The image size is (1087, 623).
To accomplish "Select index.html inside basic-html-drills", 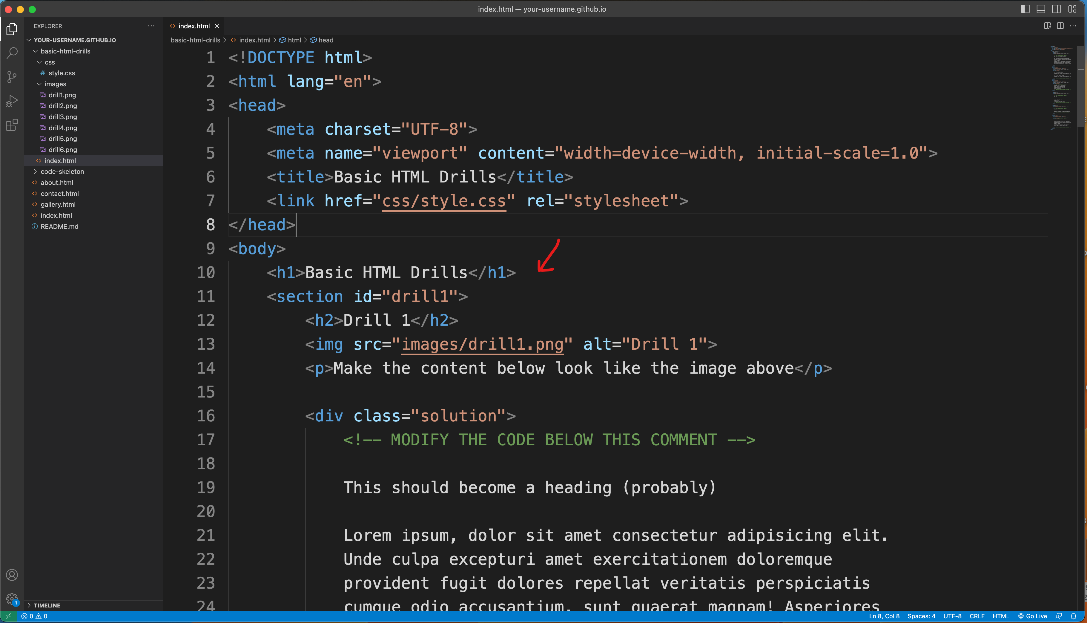I will click(93, 160).
